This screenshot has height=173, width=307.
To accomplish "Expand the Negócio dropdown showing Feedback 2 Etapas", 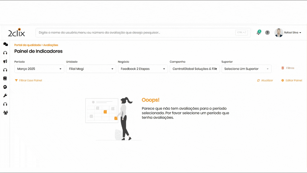I will pos(143,69).
